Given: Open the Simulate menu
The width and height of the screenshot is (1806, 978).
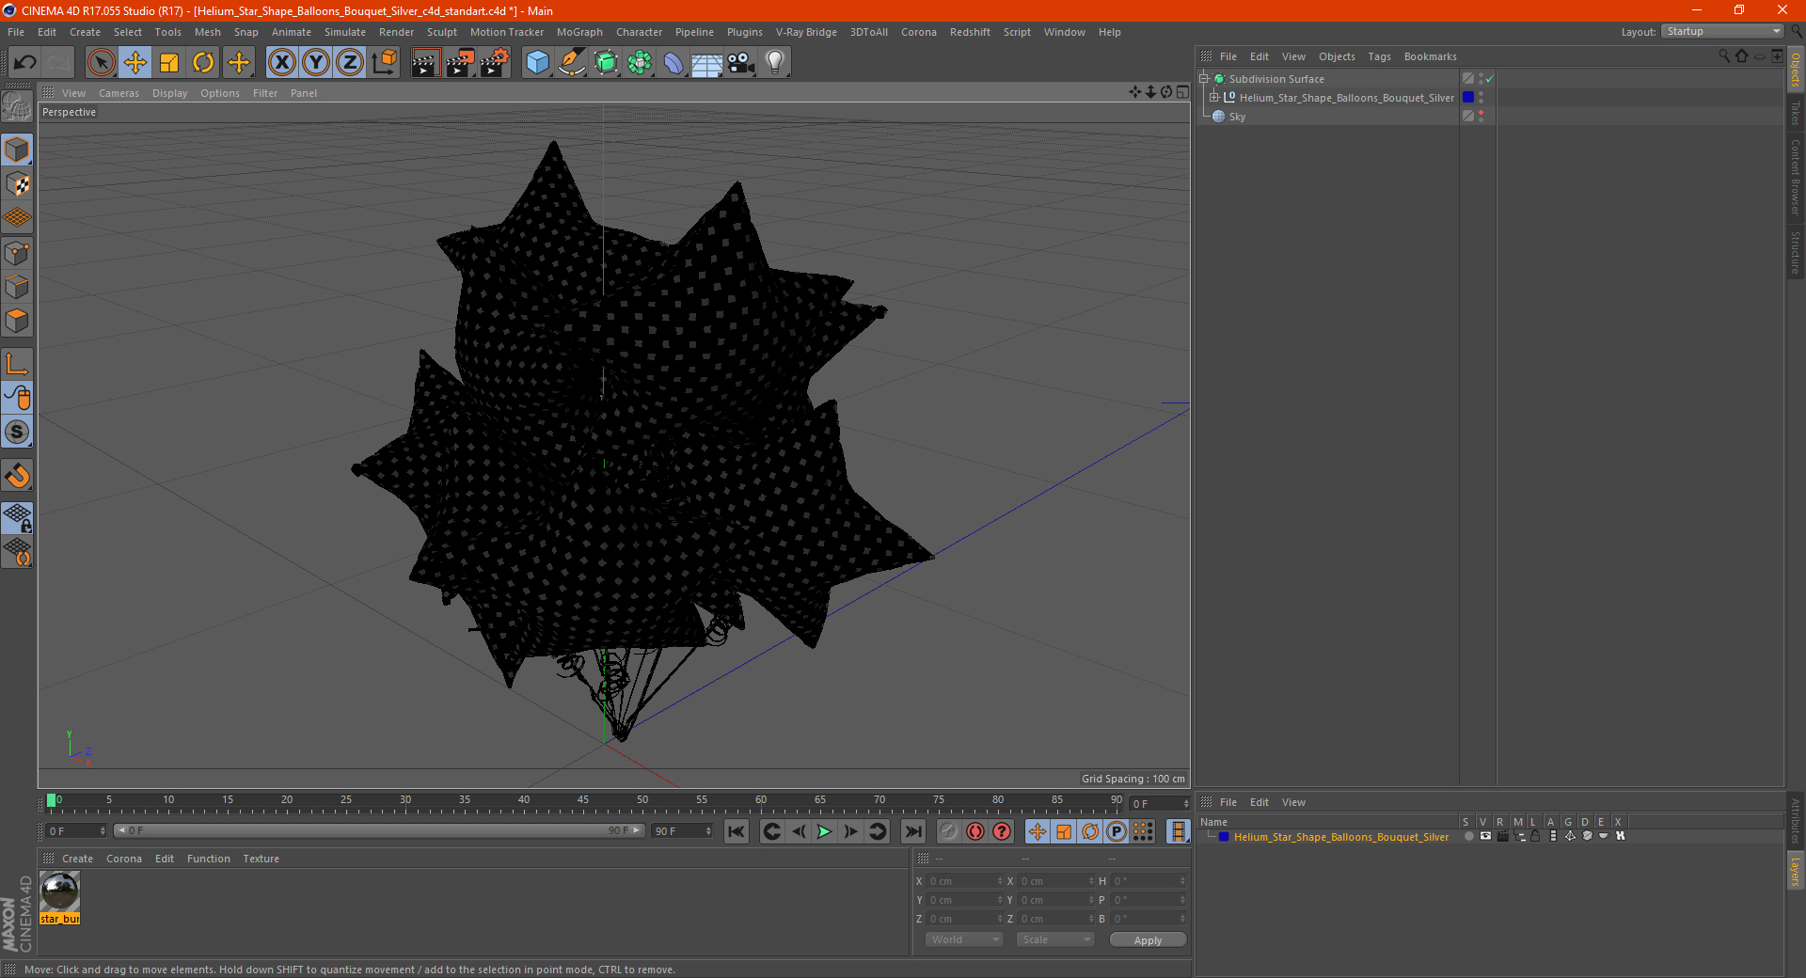Looking at the screenshot, I should [345, 32].
